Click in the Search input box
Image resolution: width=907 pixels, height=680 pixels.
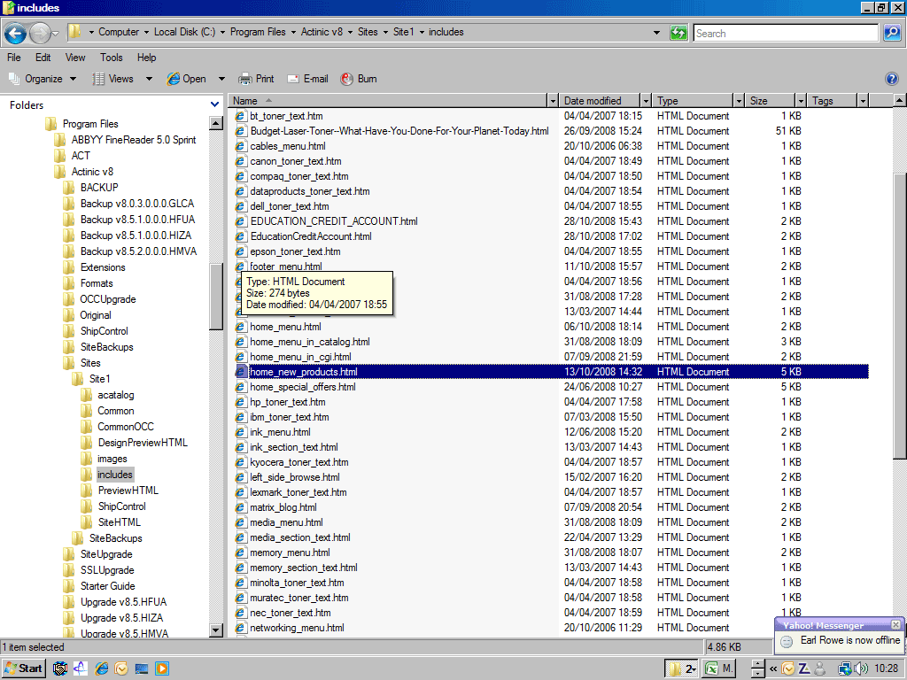[784, 33]
